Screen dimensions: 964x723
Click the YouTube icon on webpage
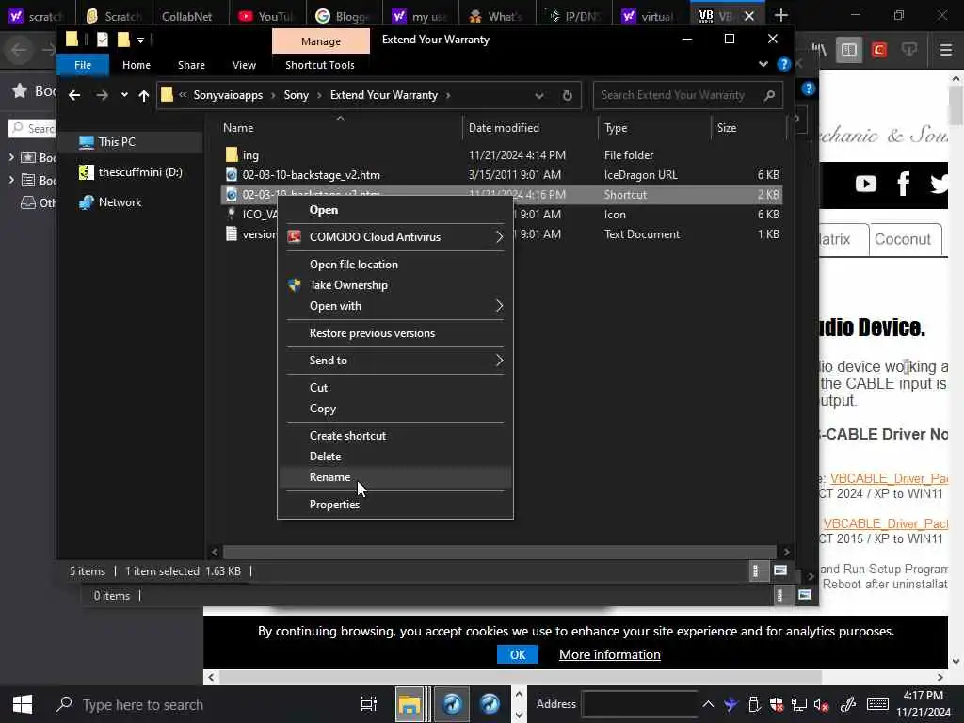(866, 184)
